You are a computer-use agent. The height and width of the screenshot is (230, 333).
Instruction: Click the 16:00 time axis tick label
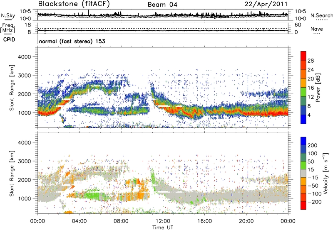(x=204, y=221)
